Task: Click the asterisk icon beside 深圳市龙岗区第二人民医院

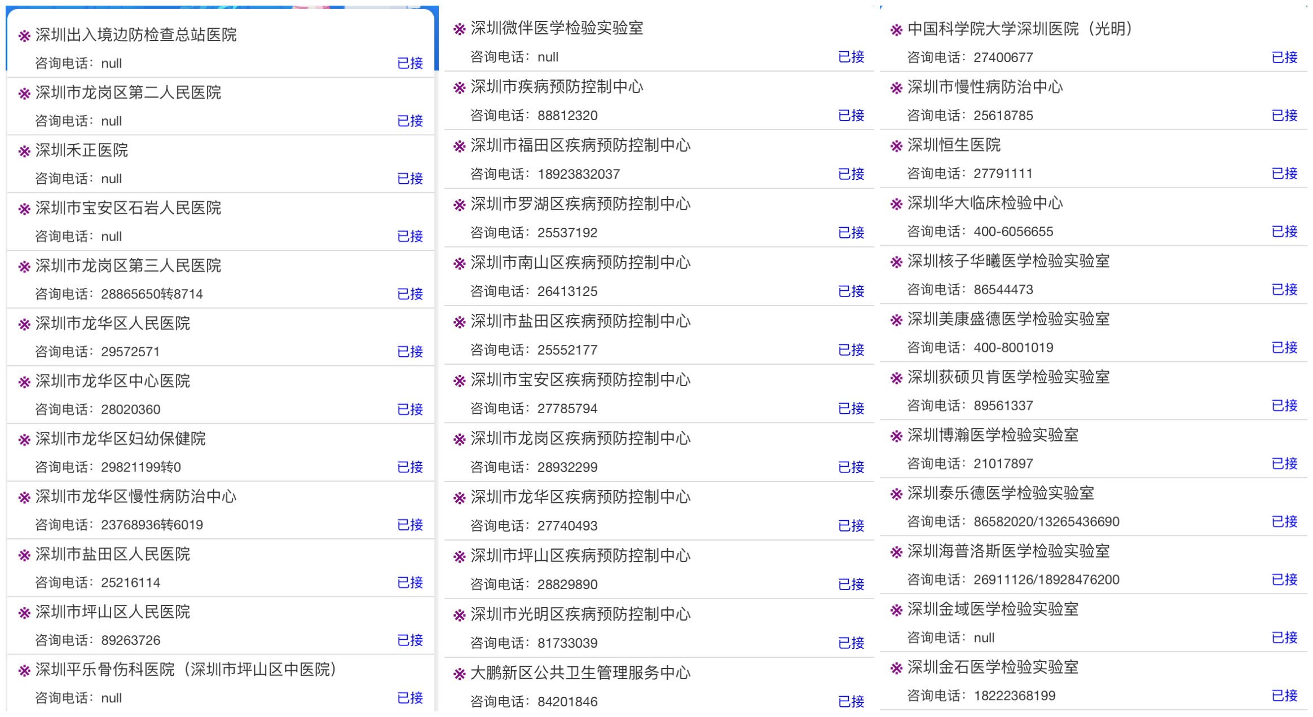Action: pyautogui.click(x=24, y=94)
